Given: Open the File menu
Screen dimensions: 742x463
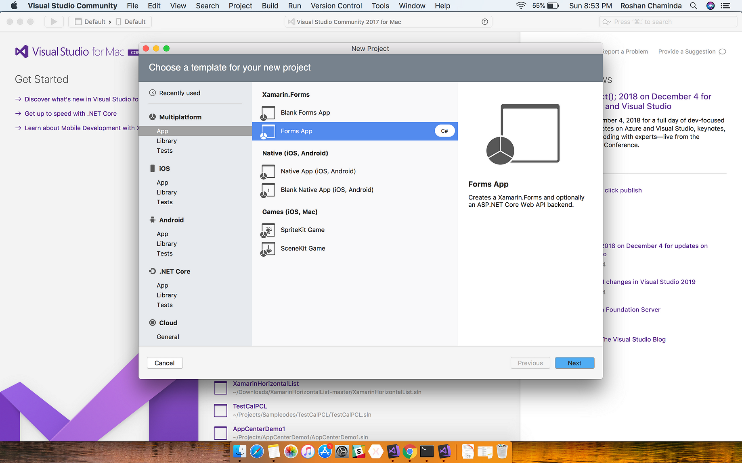Looking at the screenshot, I should [132, 6].
